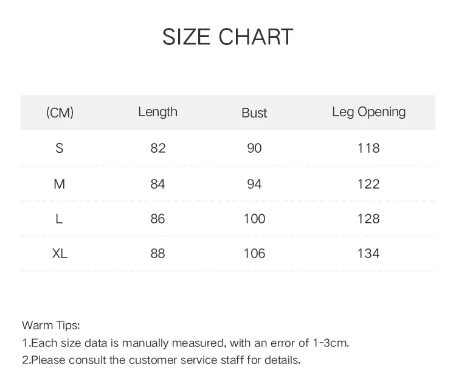
Task: Click the M bust value 94
Action: pos(255,184)
